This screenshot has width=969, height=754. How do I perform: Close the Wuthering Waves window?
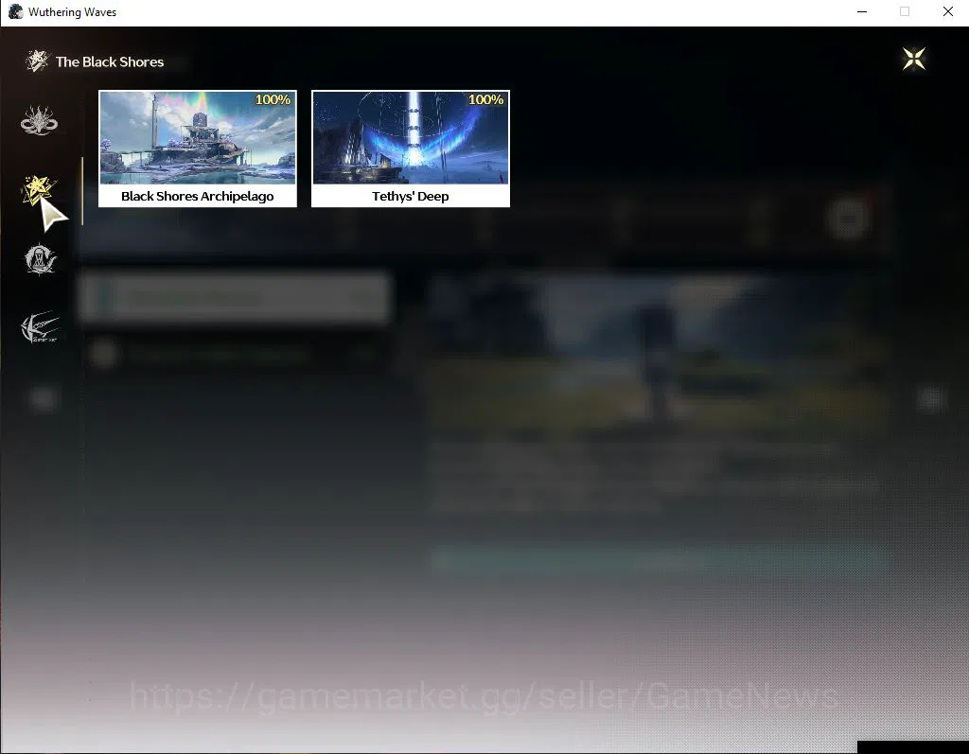[947, 11]
